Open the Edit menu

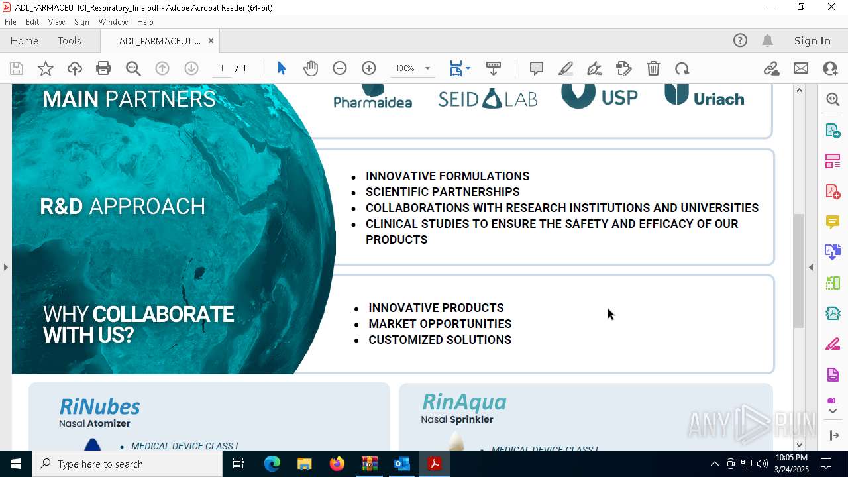click(x=32, y=22)
